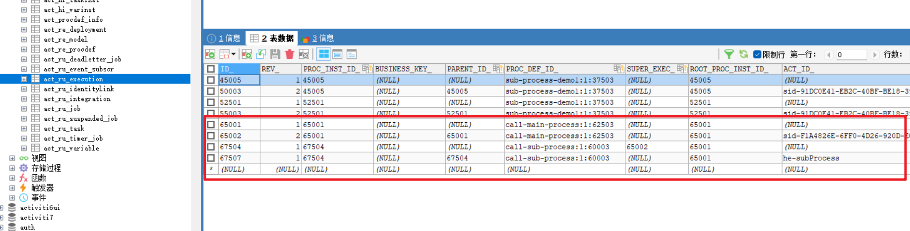Screen dimensions: 910x231
Task: Click the stored procedures gear icon
Action: (x=23, y=168)
